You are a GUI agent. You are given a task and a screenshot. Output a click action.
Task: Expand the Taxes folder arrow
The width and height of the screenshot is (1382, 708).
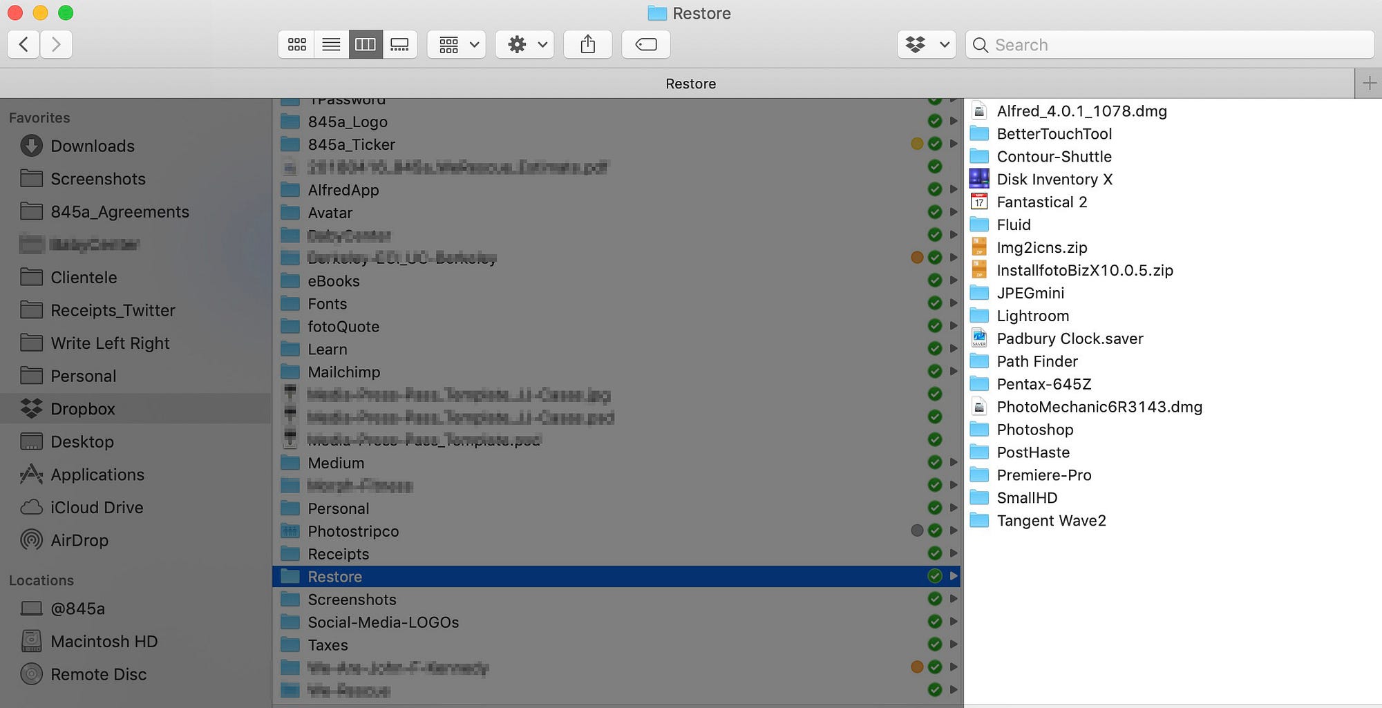click(x=954, y=644)
